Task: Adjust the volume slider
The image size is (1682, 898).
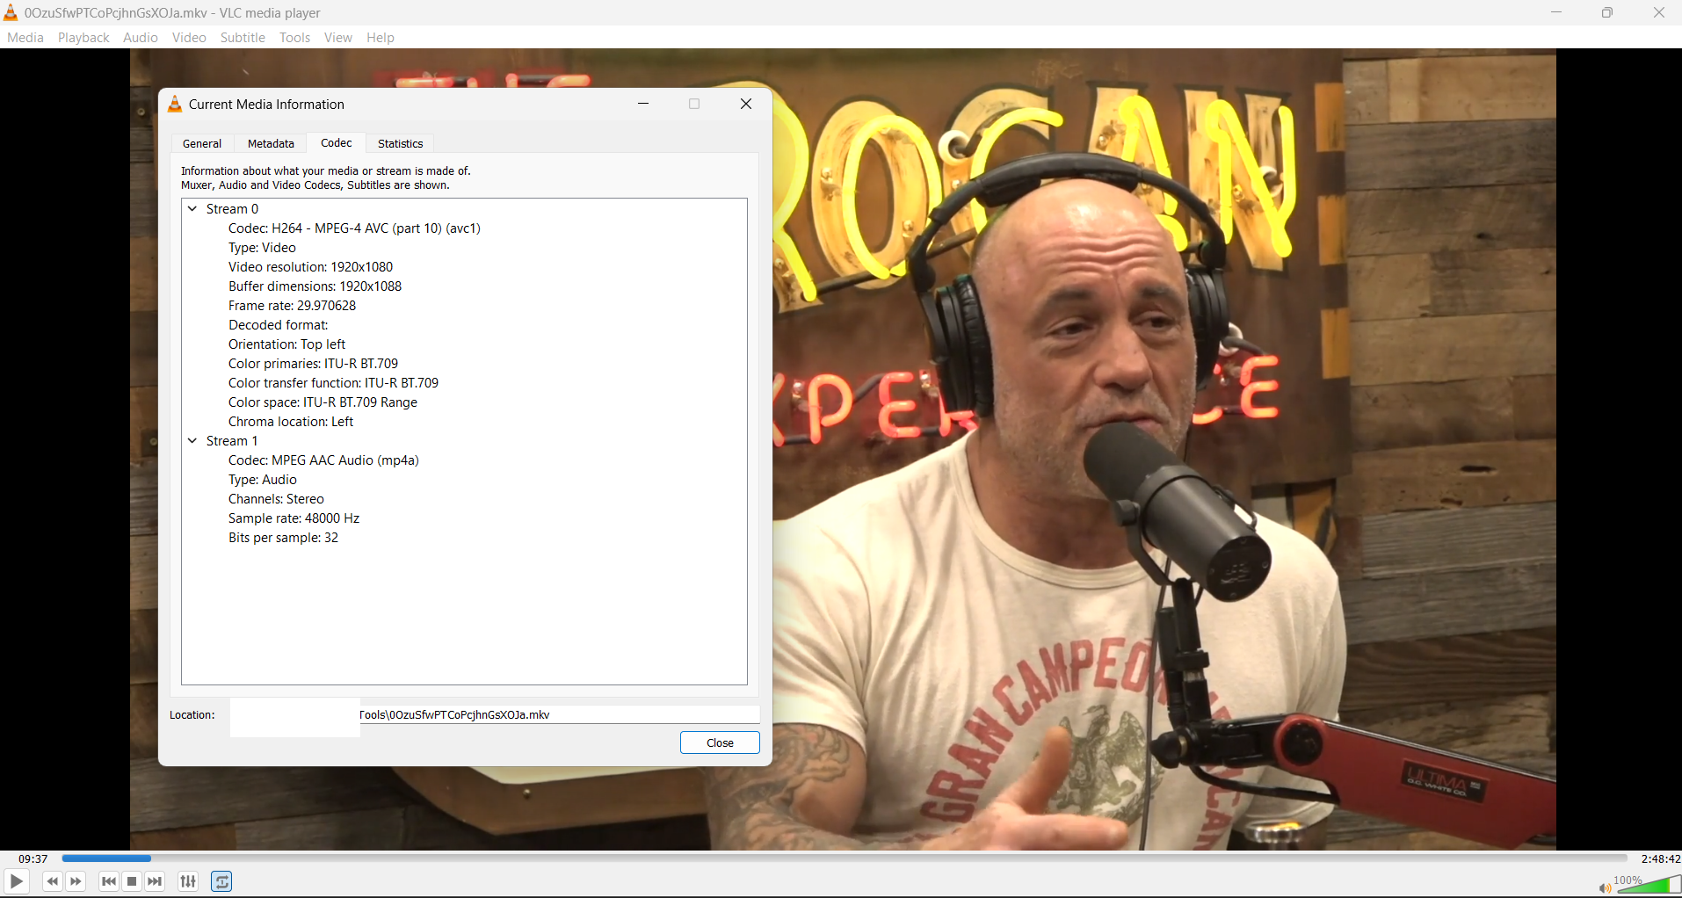Action: pyautogui.click(x=1649, y=885)
